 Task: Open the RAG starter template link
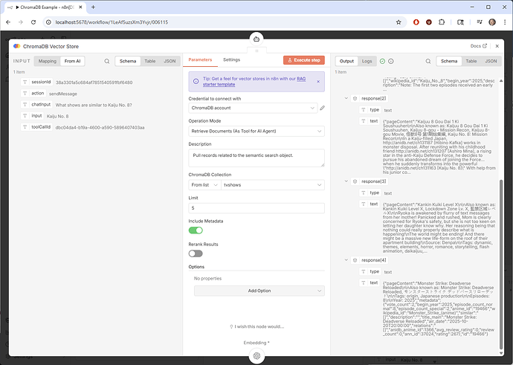click(x=254, y=82)
